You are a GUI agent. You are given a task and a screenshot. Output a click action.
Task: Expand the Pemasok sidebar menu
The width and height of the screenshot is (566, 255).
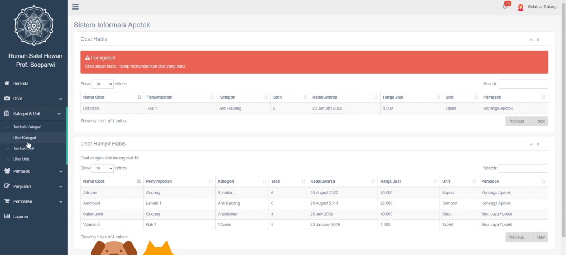(33, 171)
